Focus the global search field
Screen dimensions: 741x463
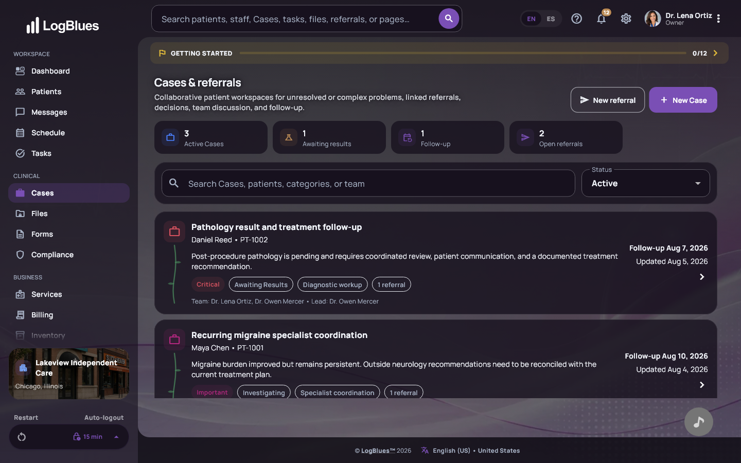click(x=295, y=19)
